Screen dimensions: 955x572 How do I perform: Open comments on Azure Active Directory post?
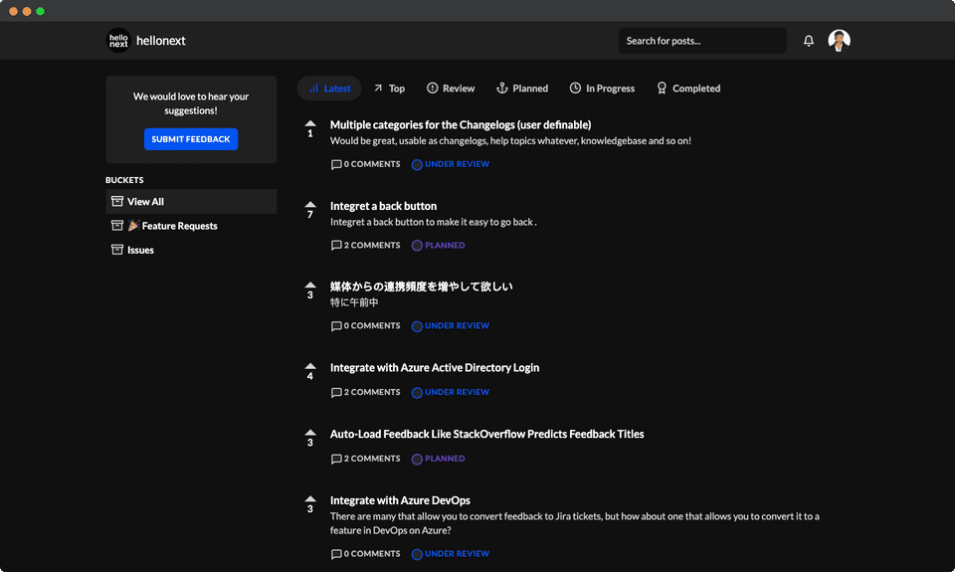coord(365,392)
